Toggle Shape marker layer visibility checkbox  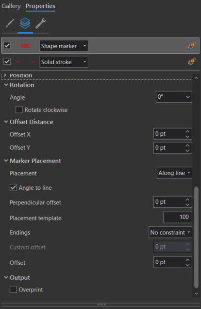pos(7,46)
